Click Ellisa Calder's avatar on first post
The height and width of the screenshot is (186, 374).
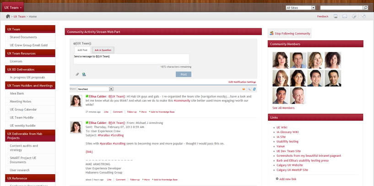pos(76,101)
